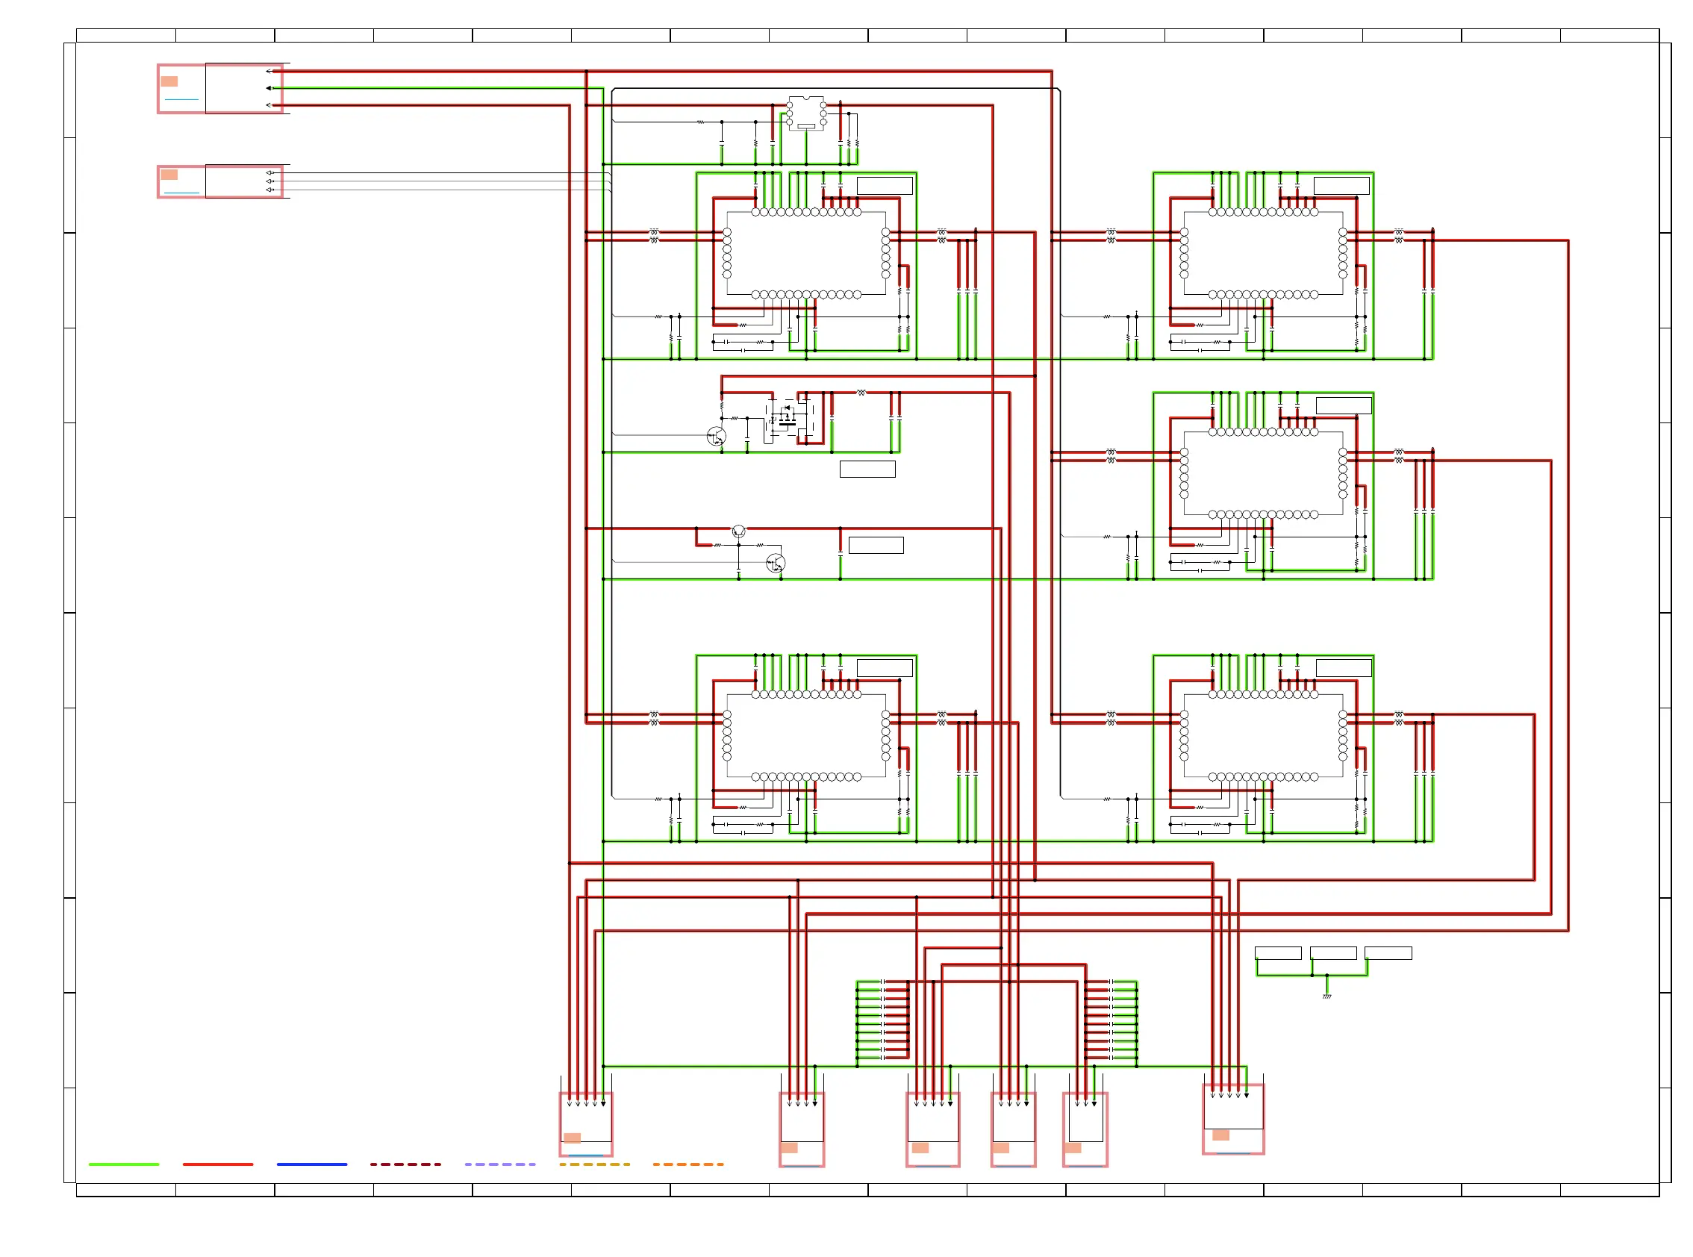Select the left connector with three hollow arrows

pyautogui.click(x=220, y=182)
